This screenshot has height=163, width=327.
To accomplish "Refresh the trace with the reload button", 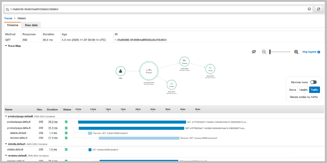I will pos(318,9).
